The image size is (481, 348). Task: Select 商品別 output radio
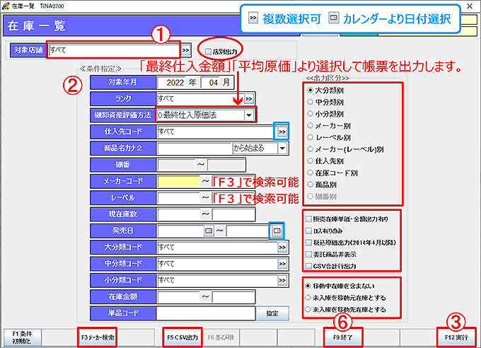pos(311,185)
